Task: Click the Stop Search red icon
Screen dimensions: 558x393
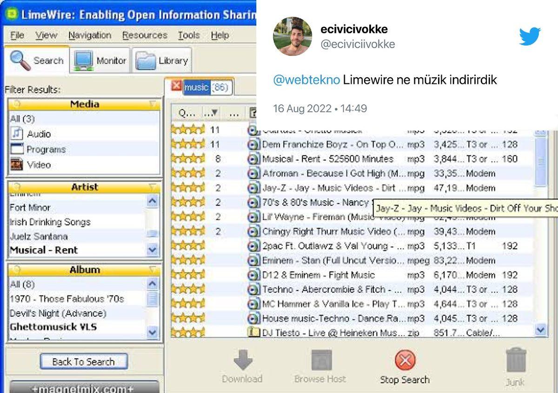Action: click(x=405, y=360)
